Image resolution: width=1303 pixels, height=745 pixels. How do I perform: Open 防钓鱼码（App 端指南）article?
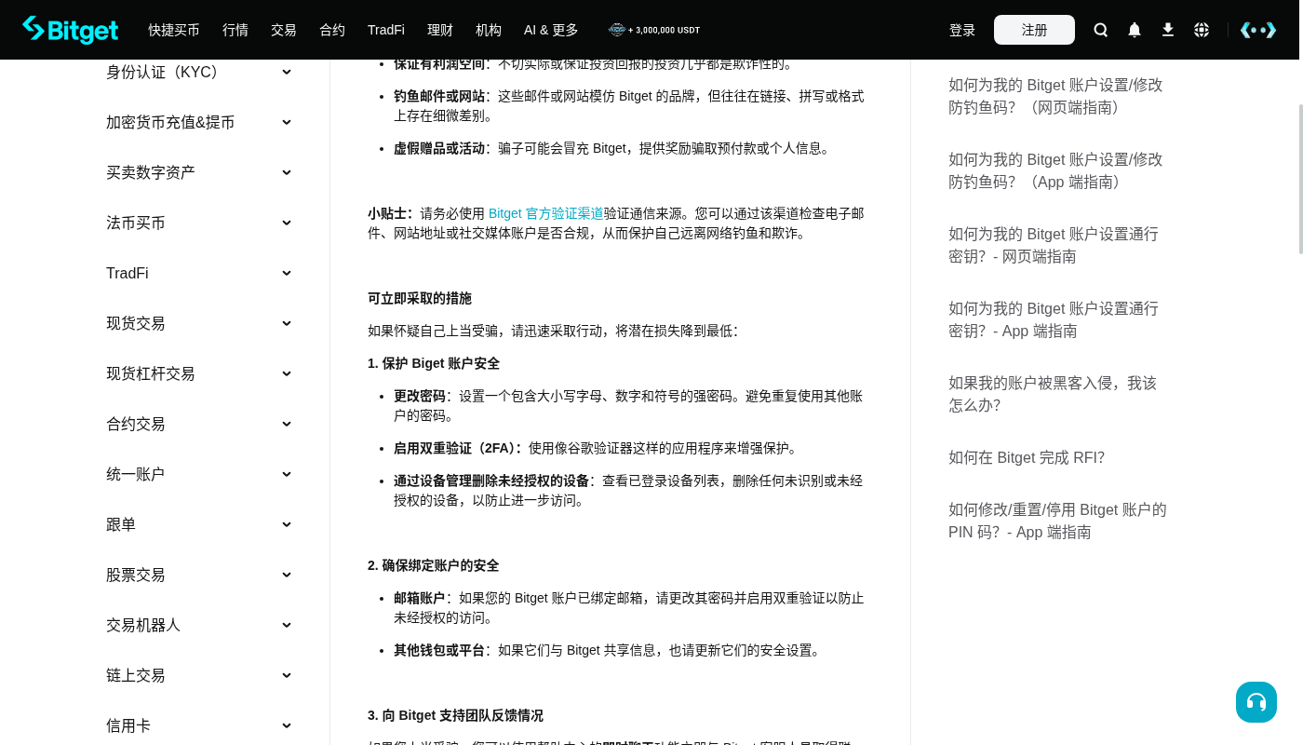tap(1055, 170)
